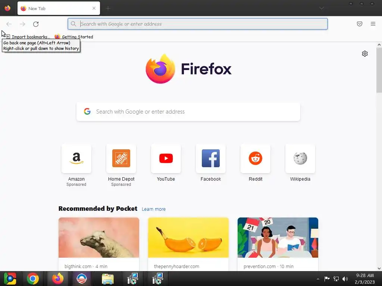Screen dimensions: 382x286
Task: Click the Go forward arrow icon
Action: (x=22, y=24)
